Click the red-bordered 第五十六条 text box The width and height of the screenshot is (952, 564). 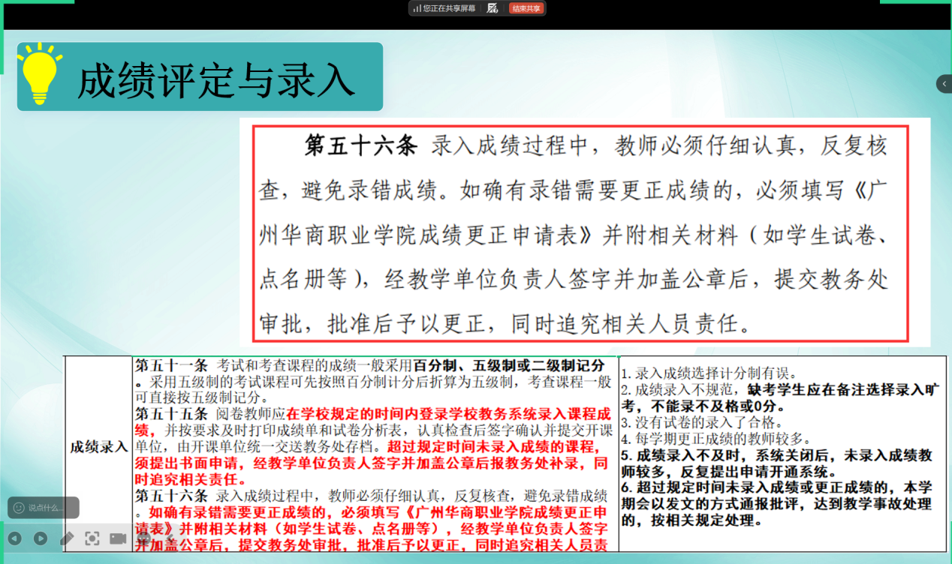point(580,234)
